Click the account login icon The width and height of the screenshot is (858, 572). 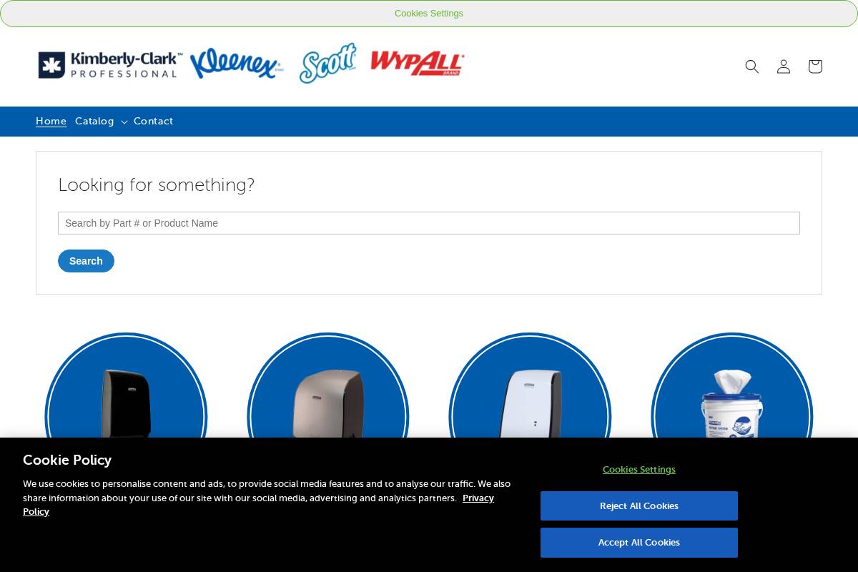(x=783, y=66)
